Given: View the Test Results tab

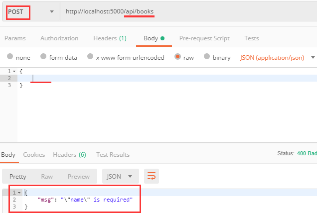Looking at the screenshot, I should pos(113,155).
